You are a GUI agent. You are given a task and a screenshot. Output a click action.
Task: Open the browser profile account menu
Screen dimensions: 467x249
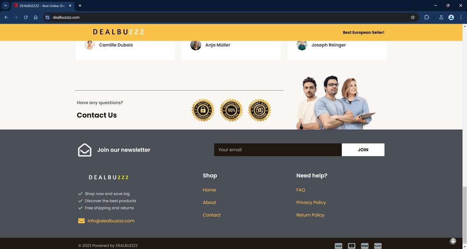(451, 17)
